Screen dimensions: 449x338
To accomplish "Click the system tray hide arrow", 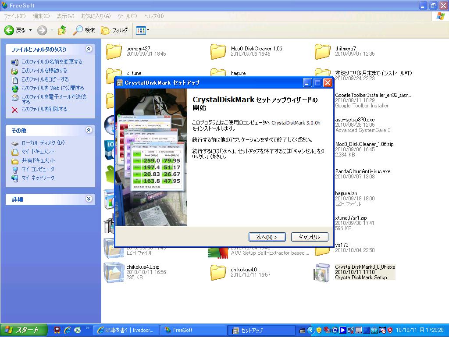I will point(311,330).
